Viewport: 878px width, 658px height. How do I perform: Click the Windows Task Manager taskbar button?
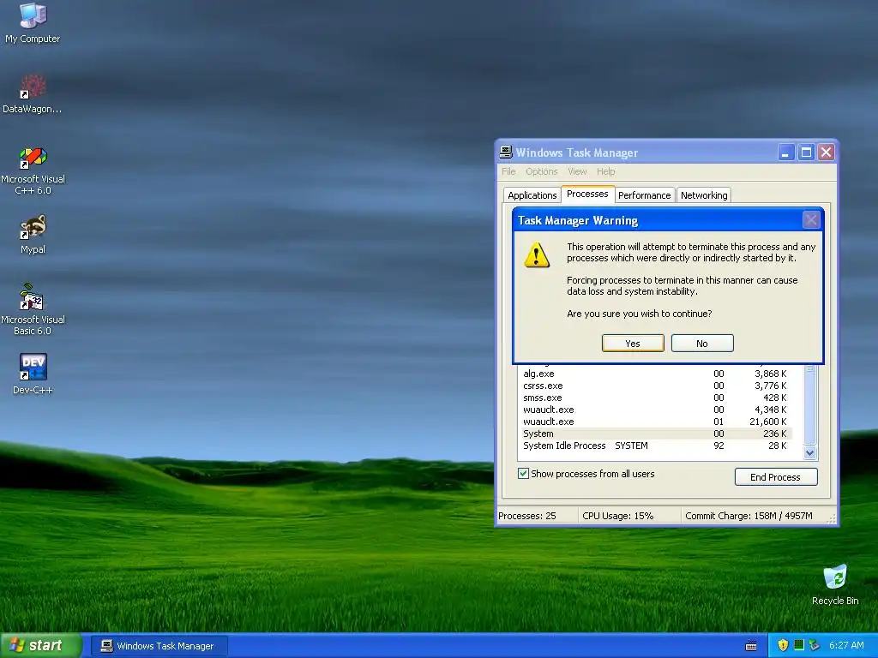159,646
